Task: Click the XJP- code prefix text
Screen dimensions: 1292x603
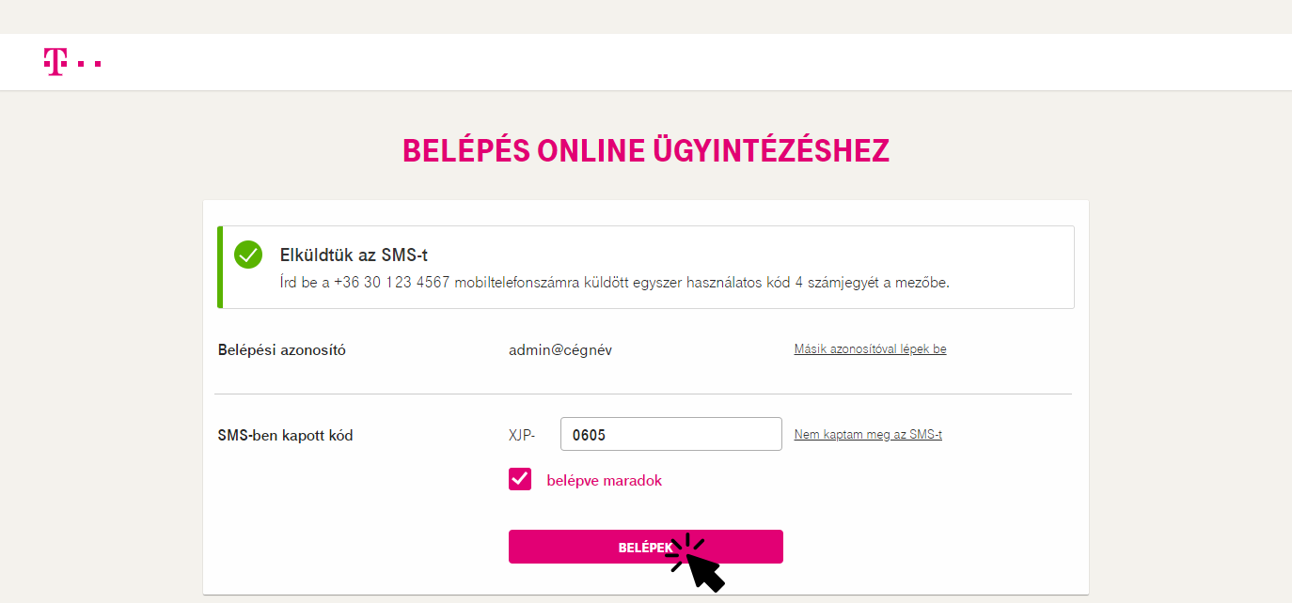Action: [522, 435]
